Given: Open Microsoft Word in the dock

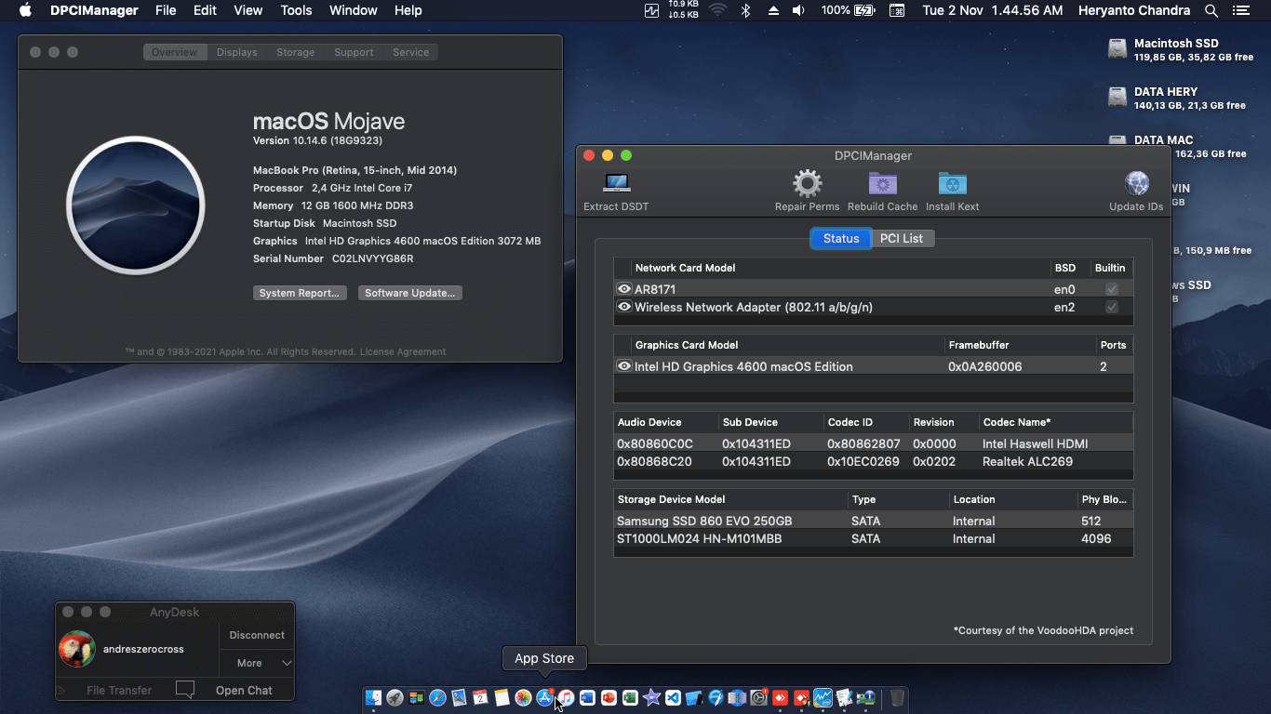Looking at the screenshot, I should click(587, 698).
